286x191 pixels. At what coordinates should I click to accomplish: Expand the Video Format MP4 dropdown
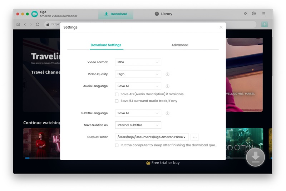138,62
